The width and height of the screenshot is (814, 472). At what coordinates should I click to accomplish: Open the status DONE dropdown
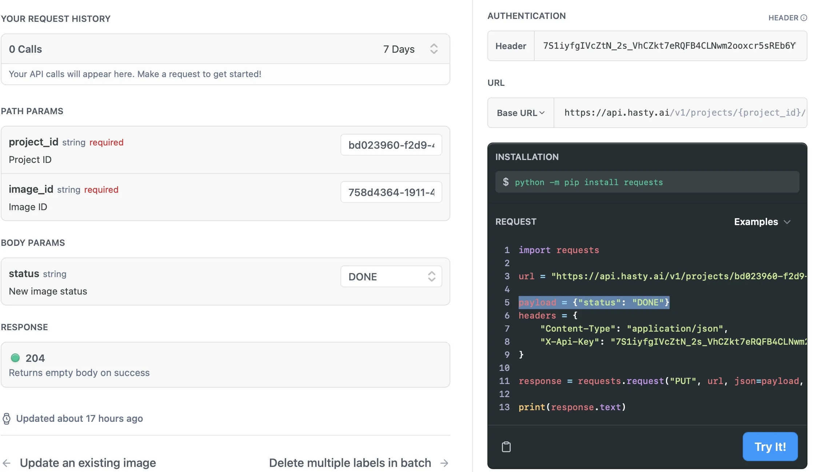pos(391,277)
